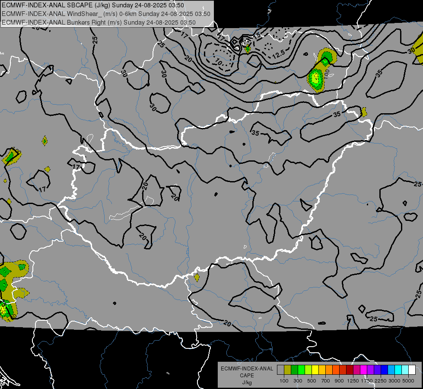Click the purple swatch right of 1750
The width and height of the screenshot is (423, 389).
370,370
